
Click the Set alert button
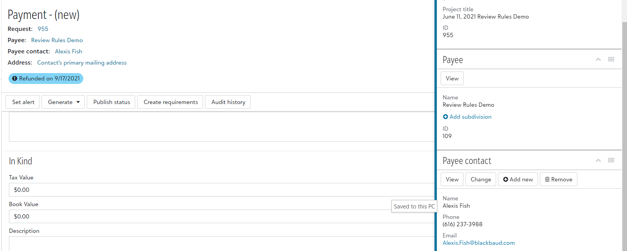pos(23,102)
